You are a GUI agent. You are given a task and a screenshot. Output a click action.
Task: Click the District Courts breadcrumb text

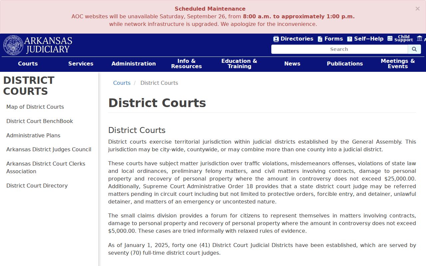(159, 83)
